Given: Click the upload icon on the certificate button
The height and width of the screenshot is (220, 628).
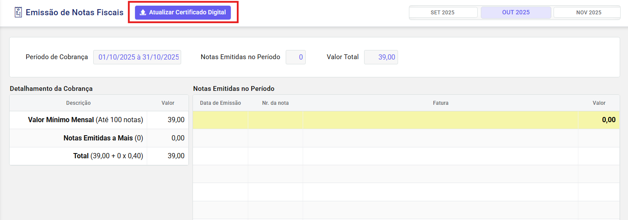Looking at the screenshot, I should (x=143, y=13).
